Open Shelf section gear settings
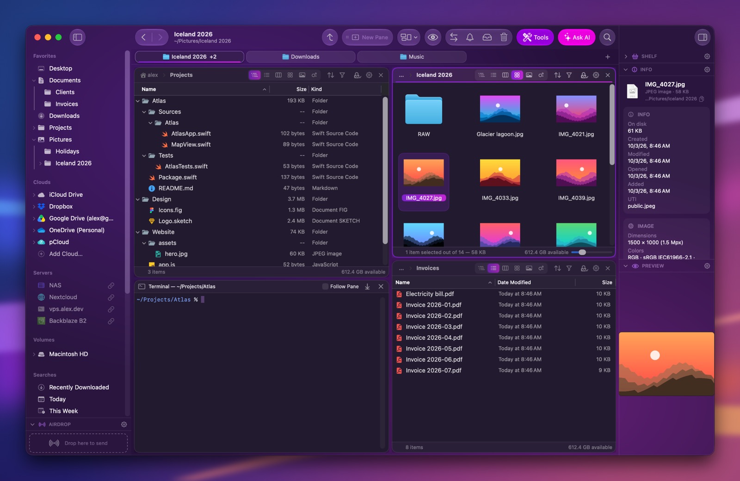 707,56
